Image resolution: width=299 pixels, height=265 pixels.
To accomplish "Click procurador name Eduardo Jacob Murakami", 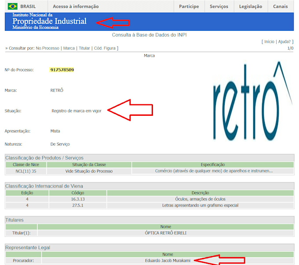I will coord(168,261).
